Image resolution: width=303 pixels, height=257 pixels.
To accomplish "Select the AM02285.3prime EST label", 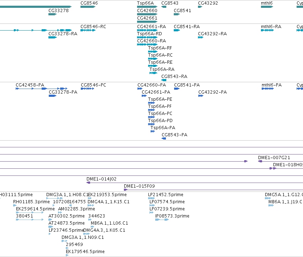I will coord(77,209).
